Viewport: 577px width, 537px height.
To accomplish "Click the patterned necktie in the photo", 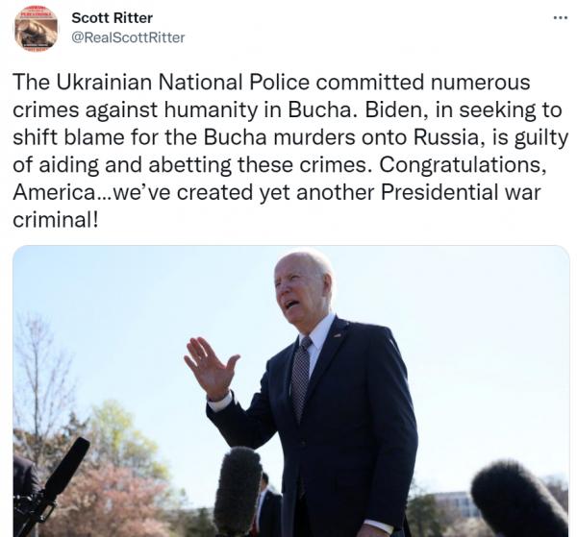I will (301, 378).
